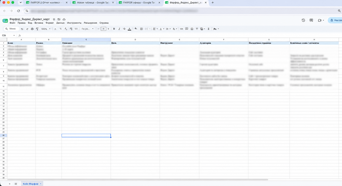The height and width of the screenshot is (186, 342).
Task: Switch to FARFOR оферы browser tab
Action: coord(139,3)
